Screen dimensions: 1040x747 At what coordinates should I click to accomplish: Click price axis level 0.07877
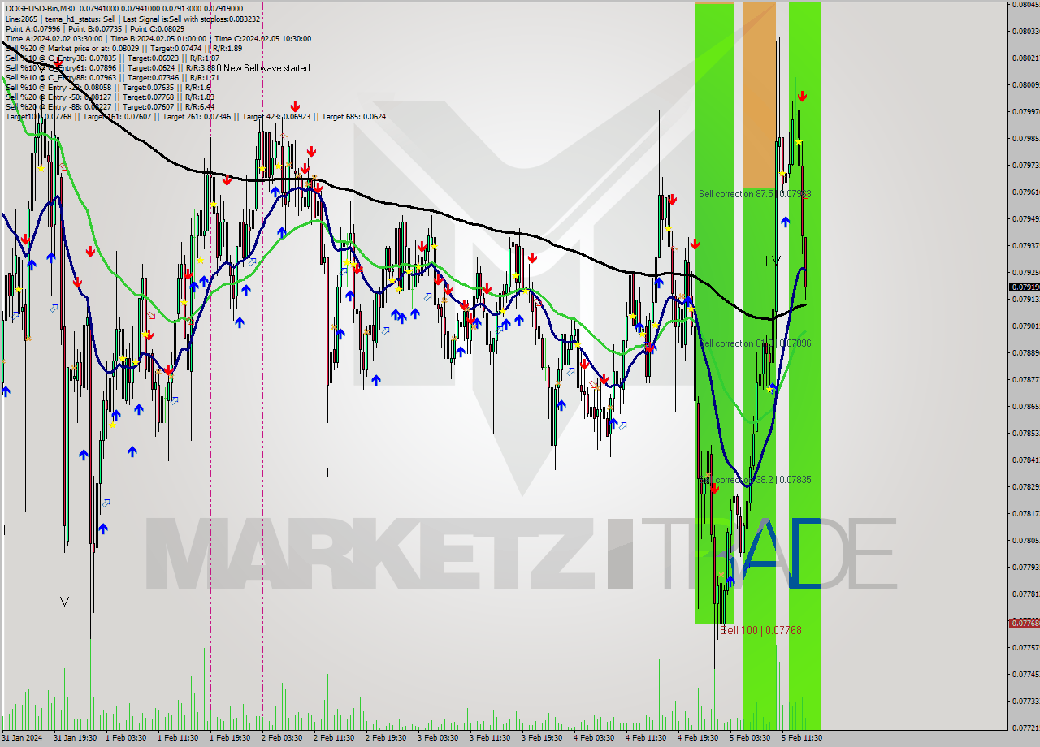pyautogui.click(x=1025, y=379)
